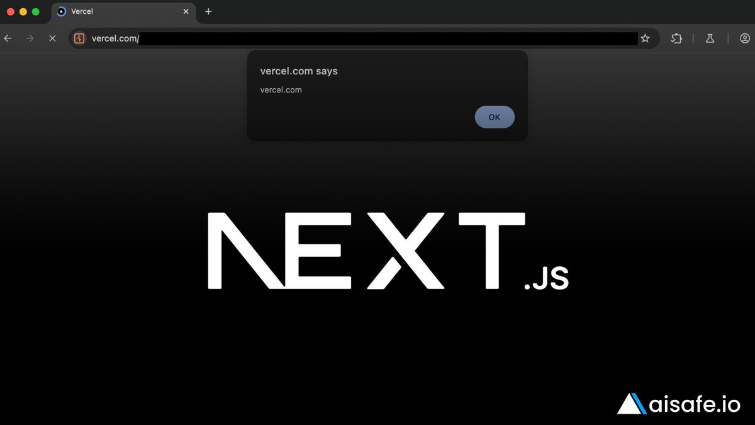Open the profile avatar icon
The image size is (755, 425).
[745, 38]
